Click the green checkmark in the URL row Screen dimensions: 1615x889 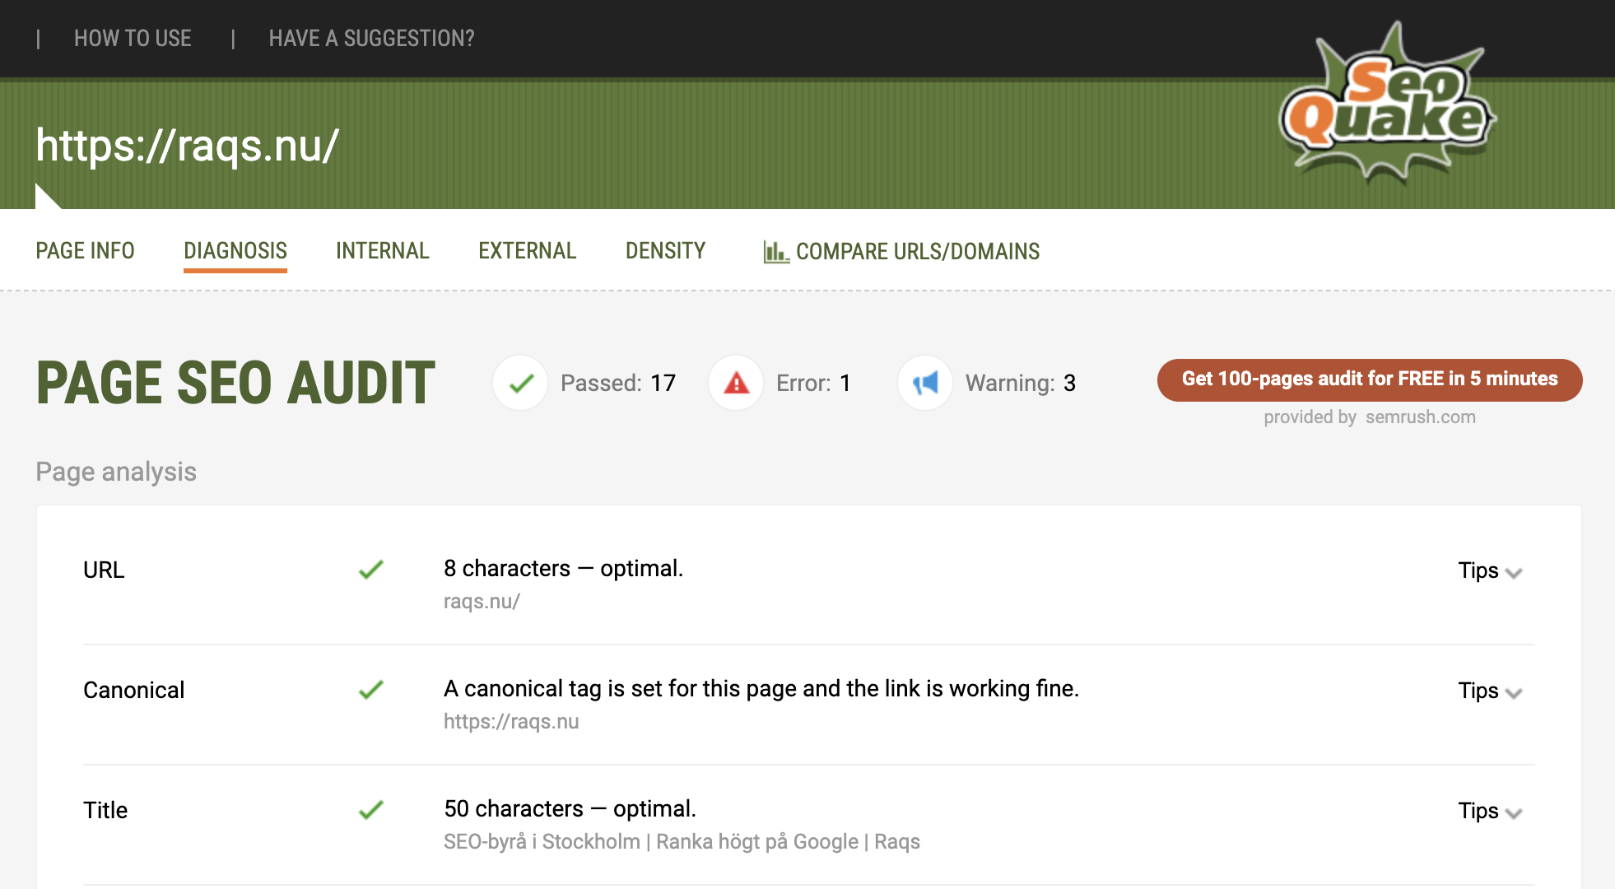[371, 569]
